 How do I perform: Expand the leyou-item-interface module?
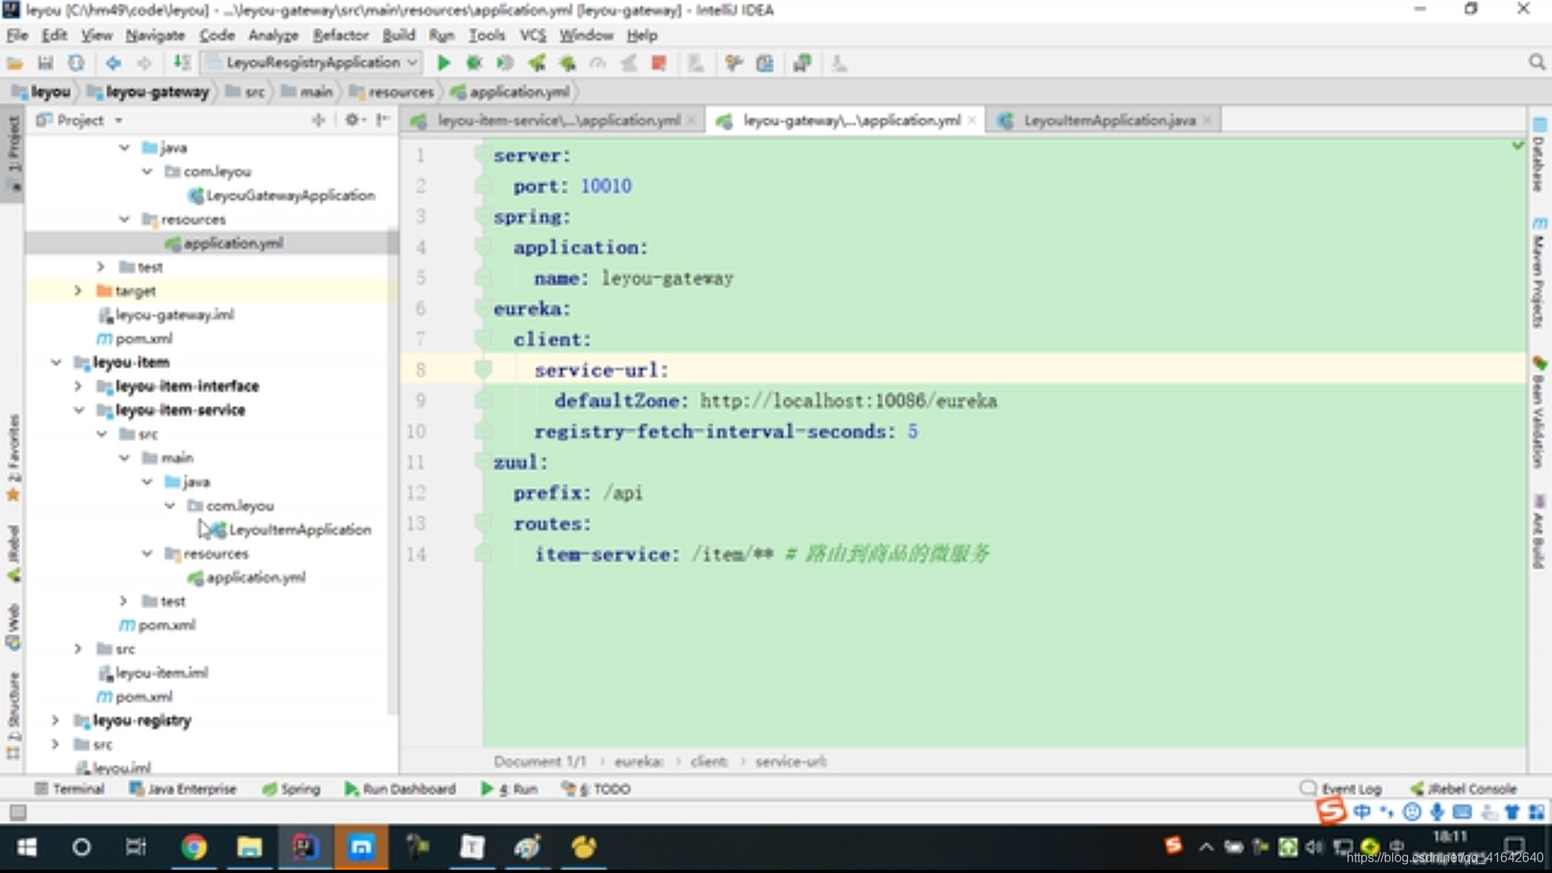pyautogui.click(x=78, y=386)
